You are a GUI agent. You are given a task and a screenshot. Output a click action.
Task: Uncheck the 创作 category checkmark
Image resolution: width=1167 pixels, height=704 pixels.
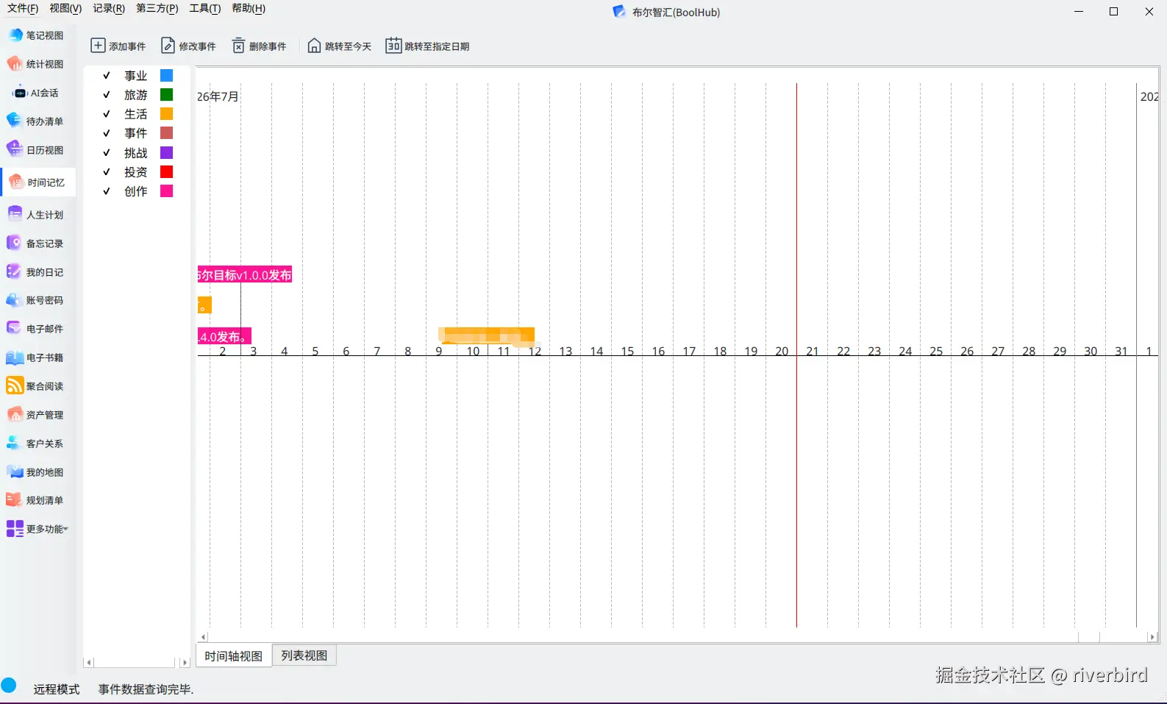(x=107, y=191)
